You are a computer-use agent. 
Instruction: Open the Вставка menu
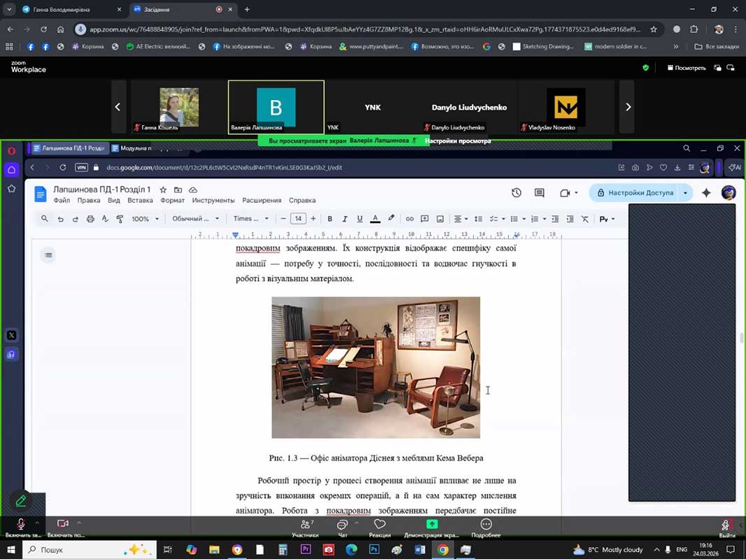coord(140,201)
